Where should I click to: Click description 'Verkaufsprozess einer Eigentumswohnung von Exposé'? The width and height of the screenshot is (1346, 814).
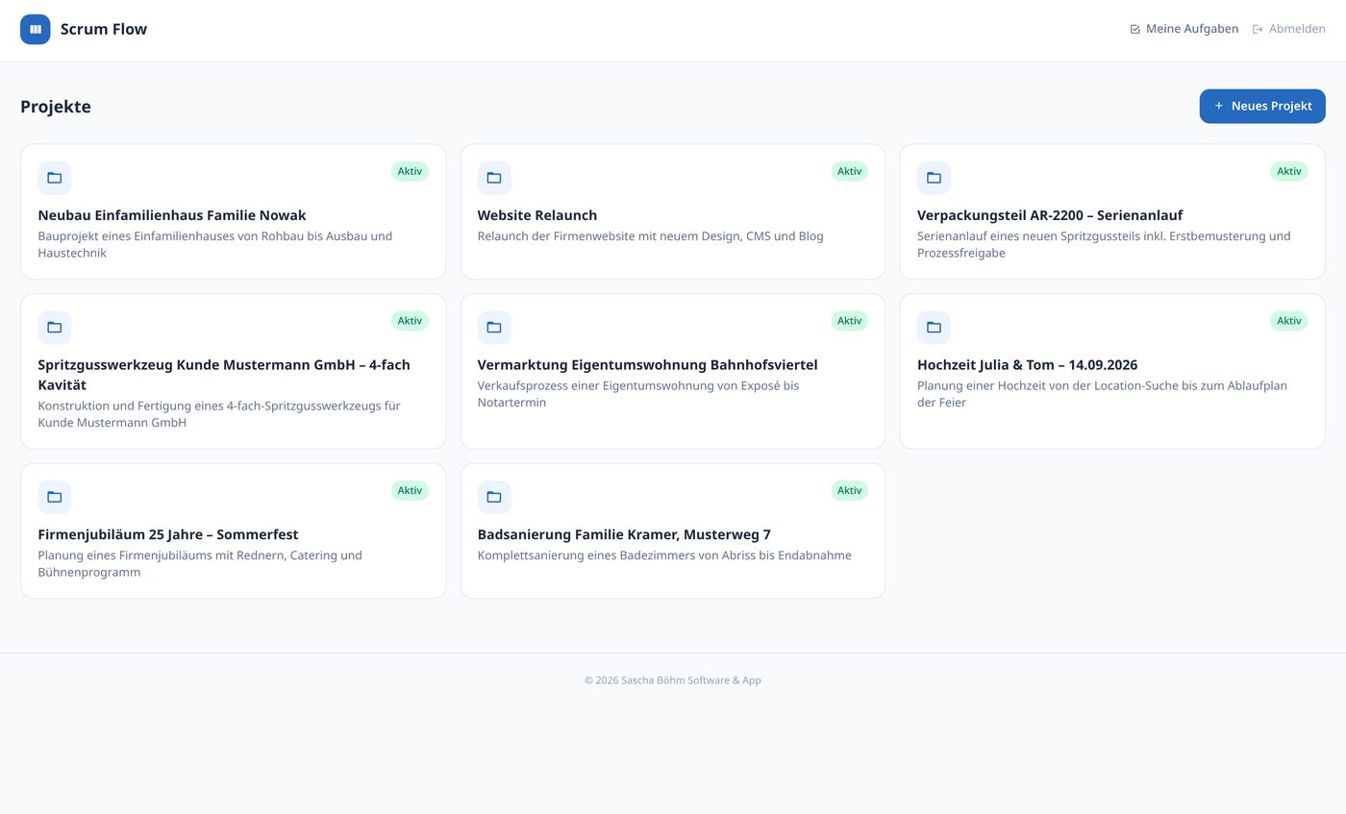[638, 394]
